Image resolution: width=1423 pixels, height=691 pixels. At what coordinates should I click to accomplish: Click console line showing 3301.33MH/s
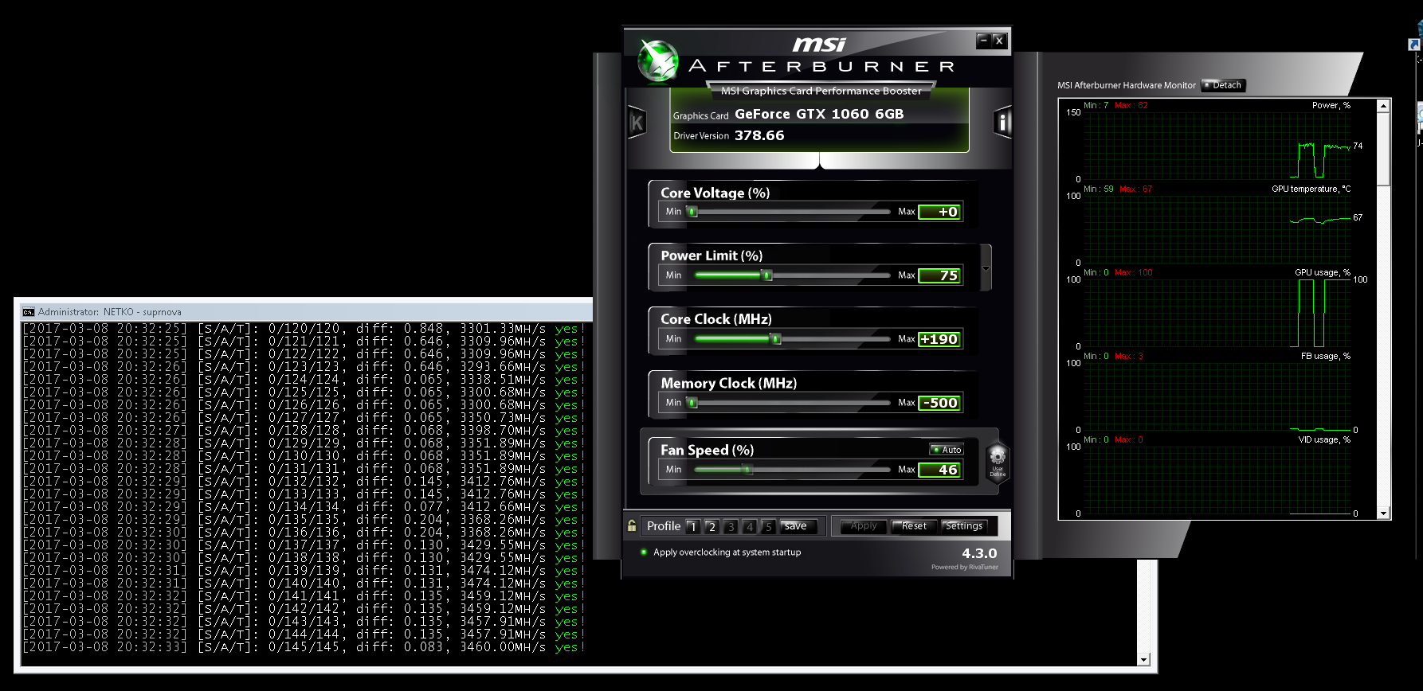pyautogui.click(x=303, y=329)
